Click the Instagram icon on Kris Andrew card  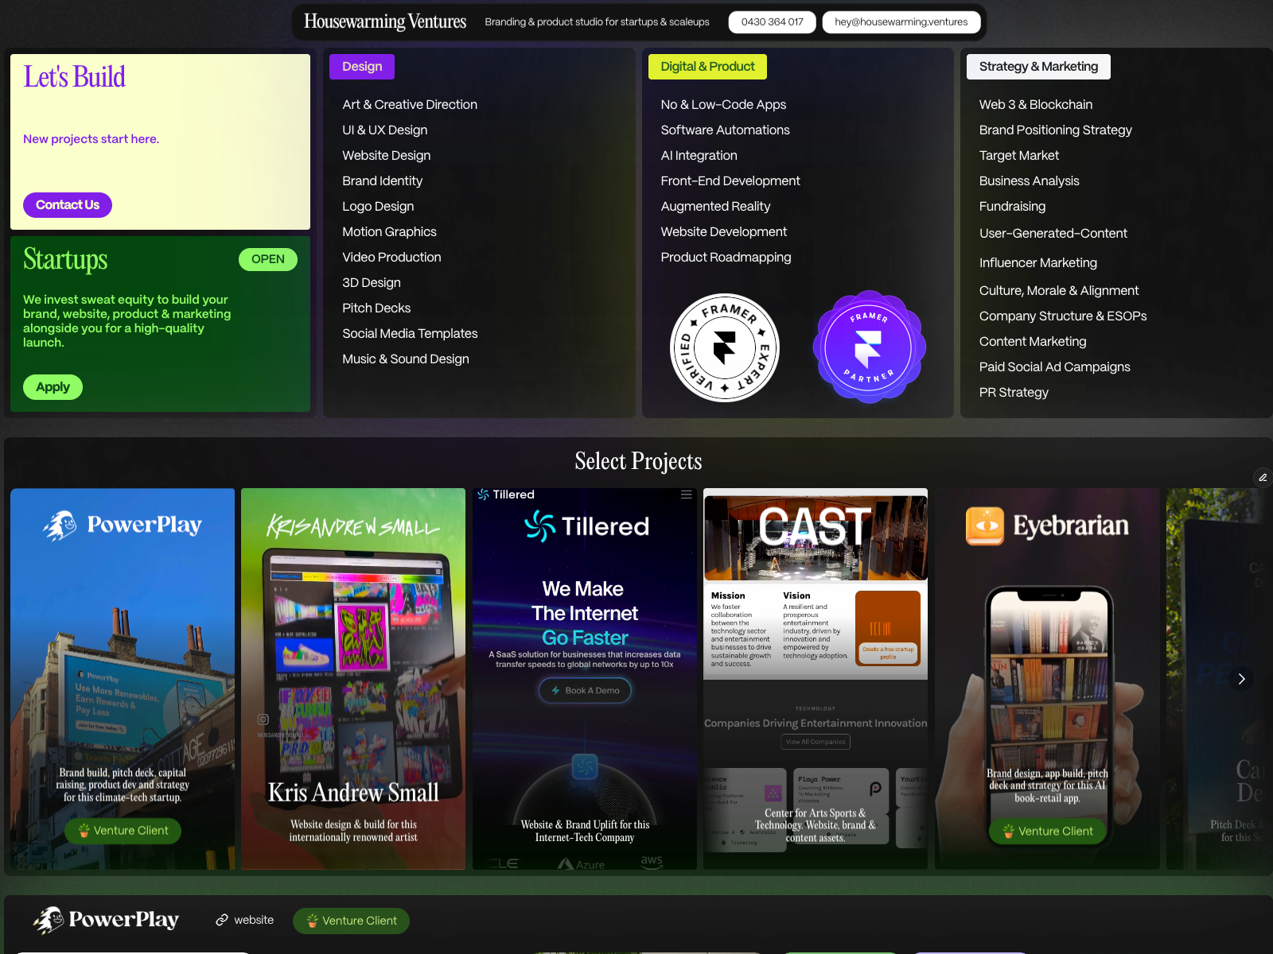[x=263, y=719]
